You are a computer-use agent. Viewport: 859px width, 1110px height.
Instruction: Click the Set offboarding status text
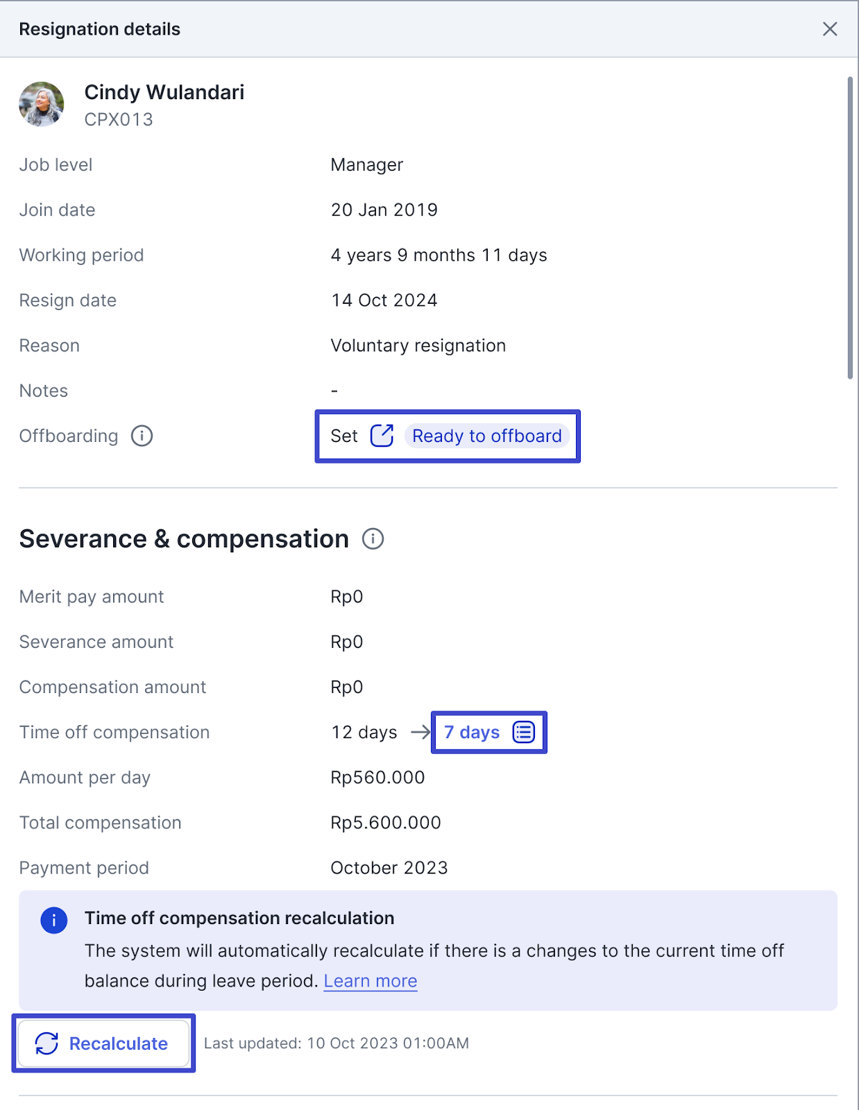344,436
